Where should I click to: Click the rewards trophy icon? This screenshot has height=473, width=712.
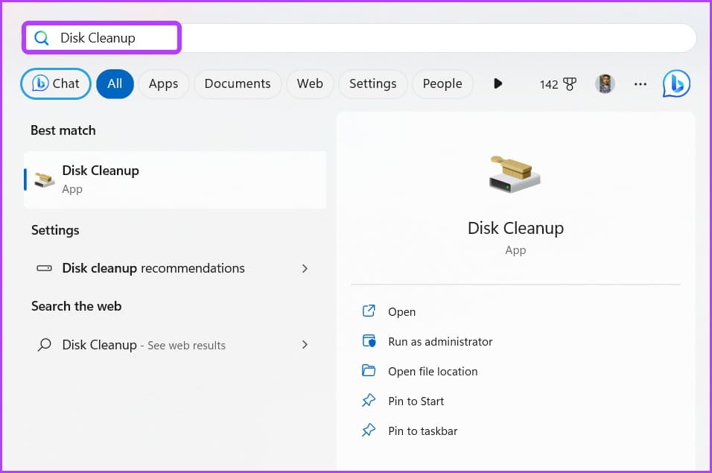pos(570,84)
